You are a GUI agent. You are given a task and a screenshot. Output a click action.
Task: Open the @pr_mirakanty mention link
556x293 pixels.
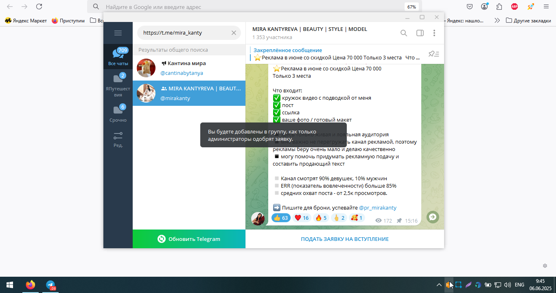[x=378, y=208]
